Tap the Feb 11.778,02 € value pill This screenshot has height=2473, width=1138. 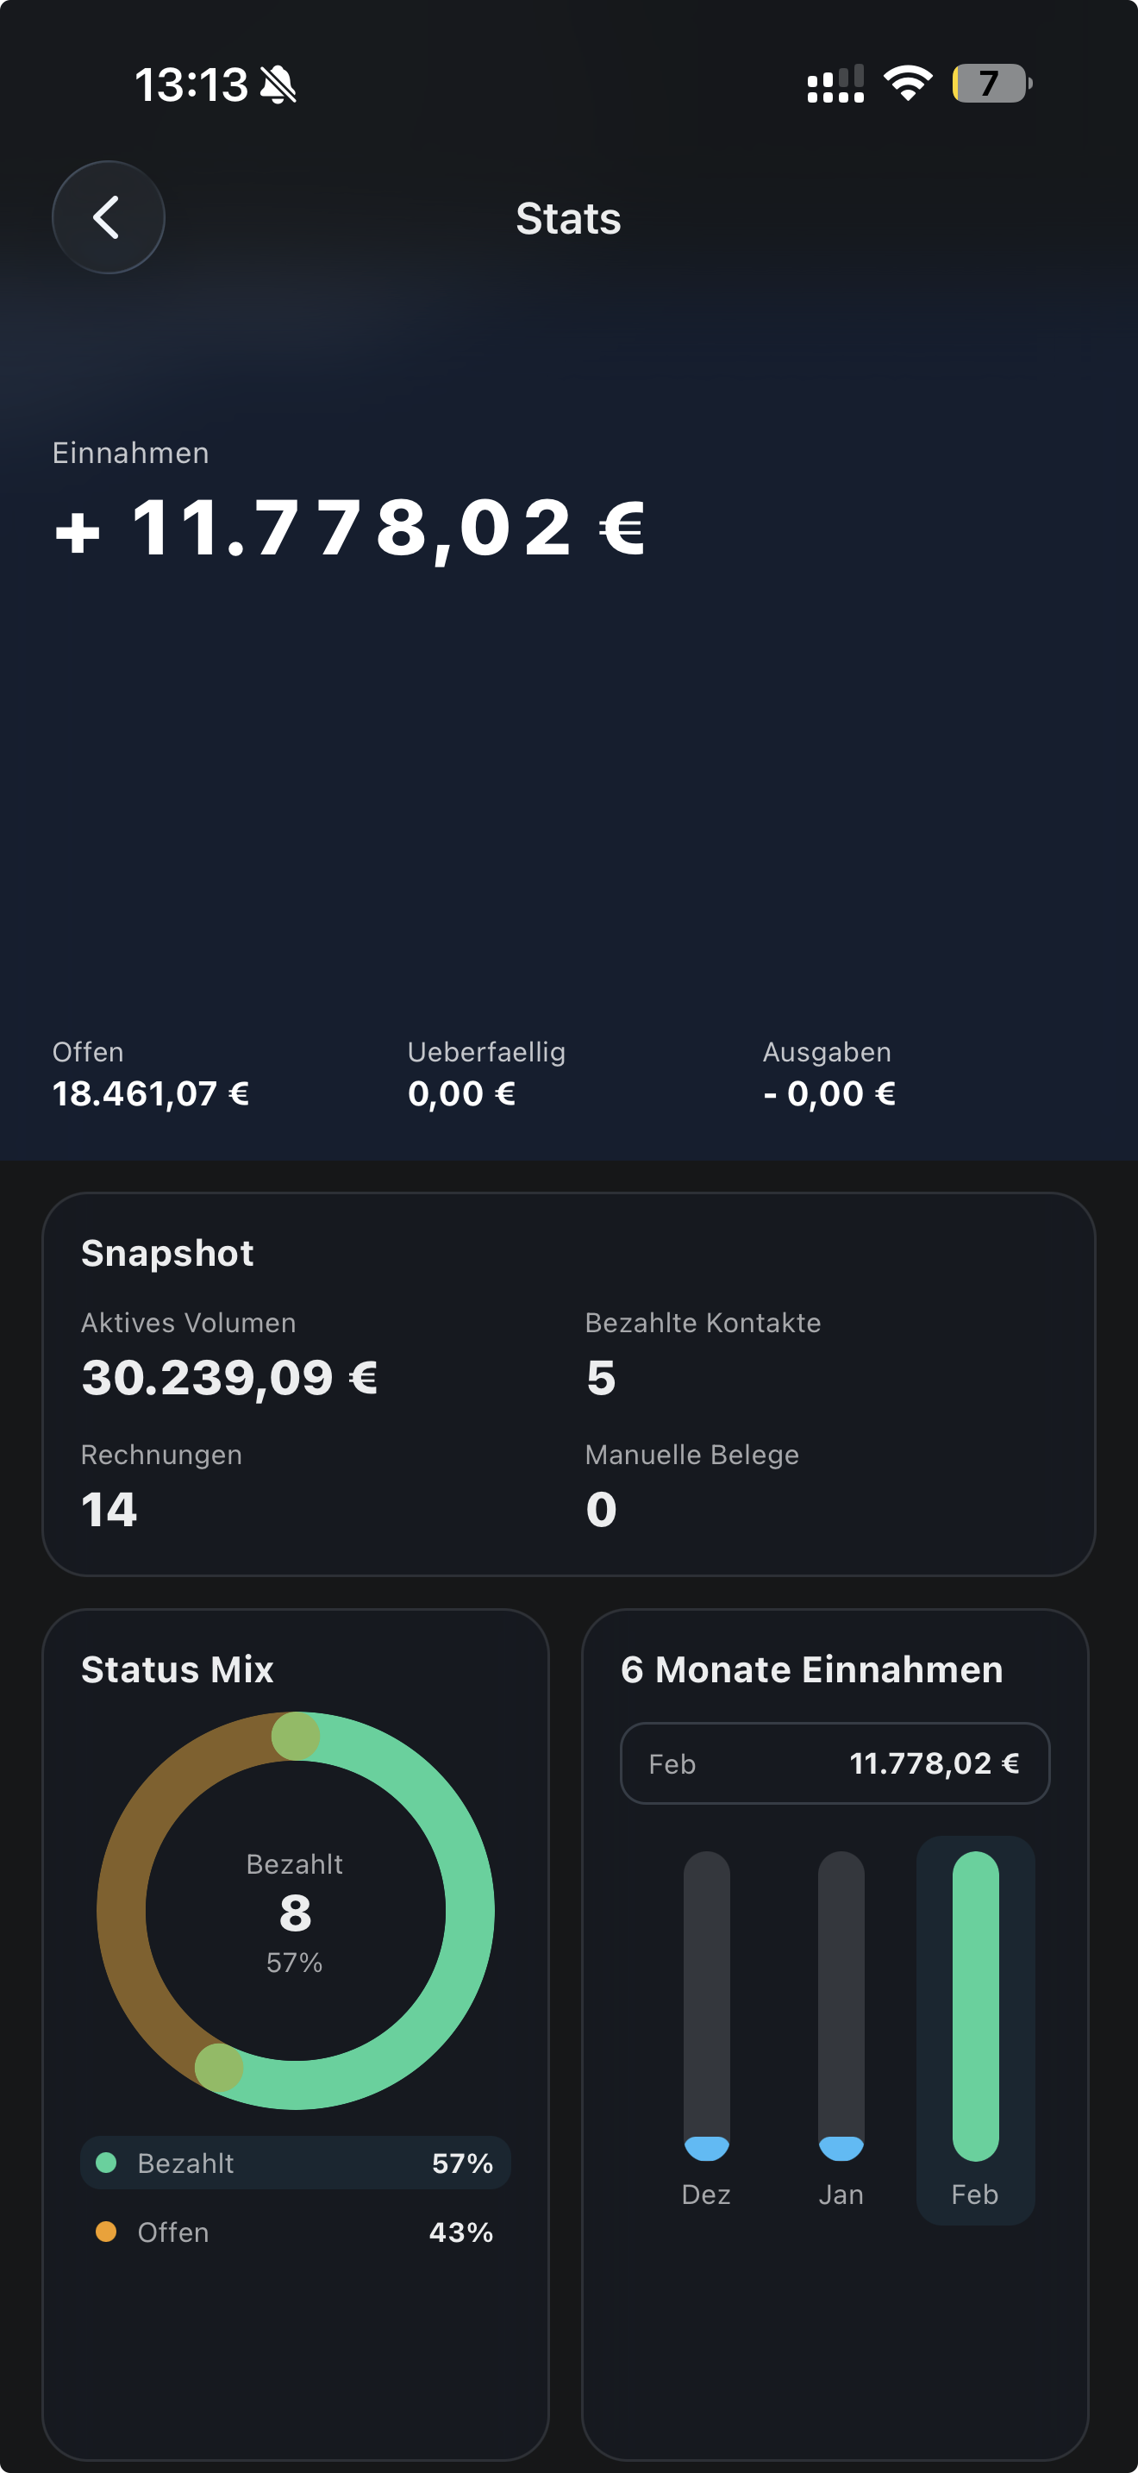coord(835,1763)
